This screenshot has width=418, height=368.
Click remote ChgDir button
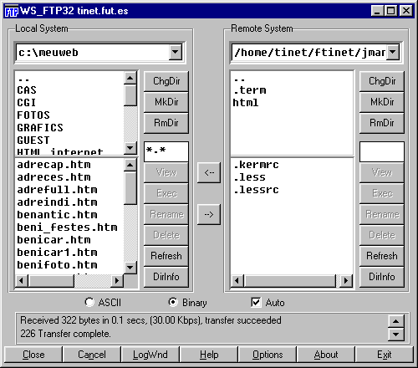[382, 81]
